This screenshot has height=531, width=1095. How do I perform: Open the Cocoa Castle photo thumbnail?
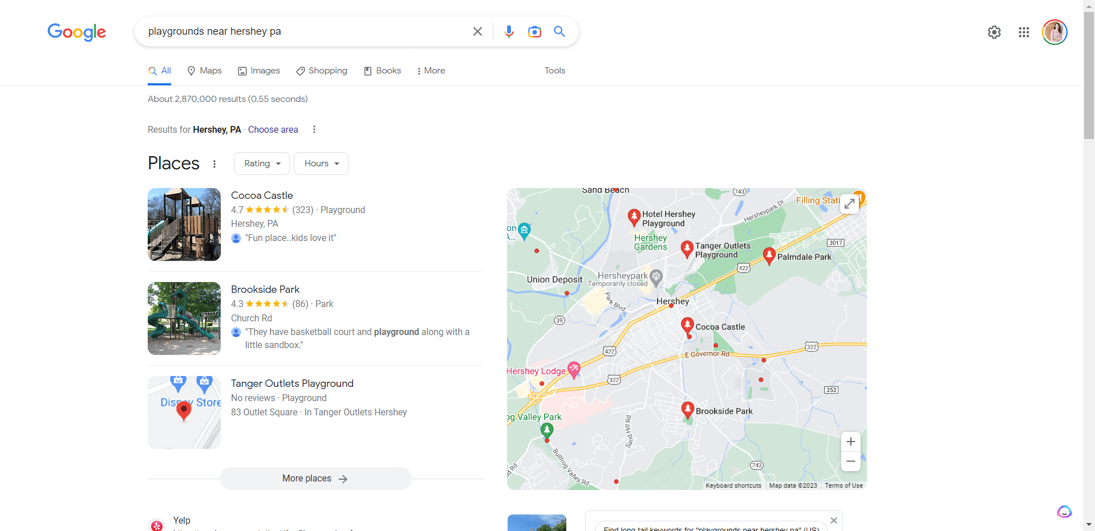(x=184, y=224)
